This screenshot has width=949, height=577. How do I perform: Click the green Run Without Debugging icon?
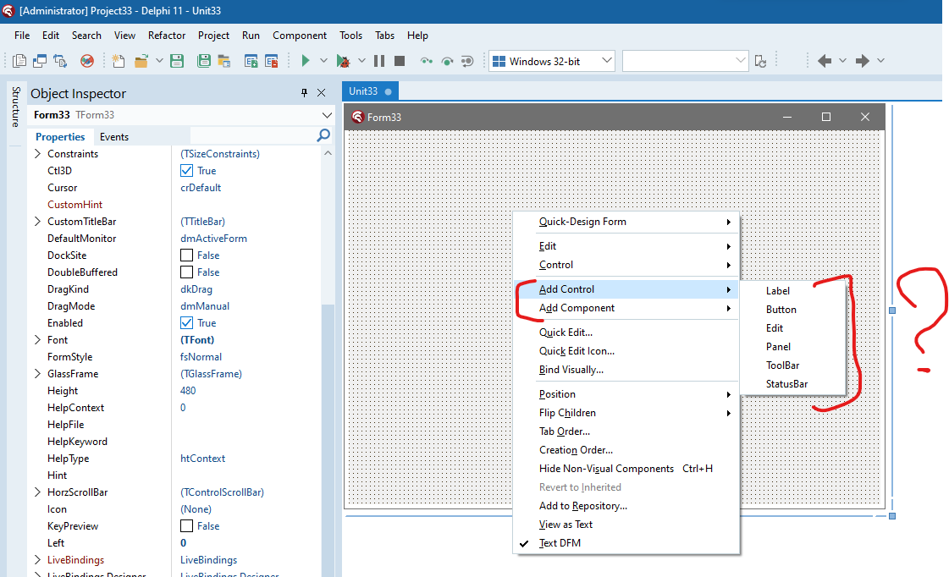click(306, 61)
